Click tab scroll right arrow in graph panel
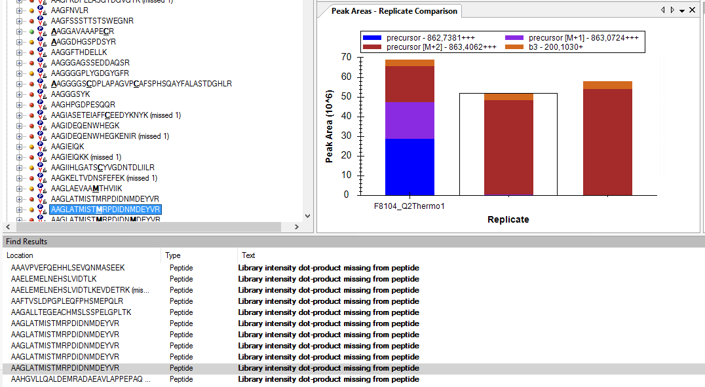Screen dimensions: 705x387 click(x=672, y=10)
